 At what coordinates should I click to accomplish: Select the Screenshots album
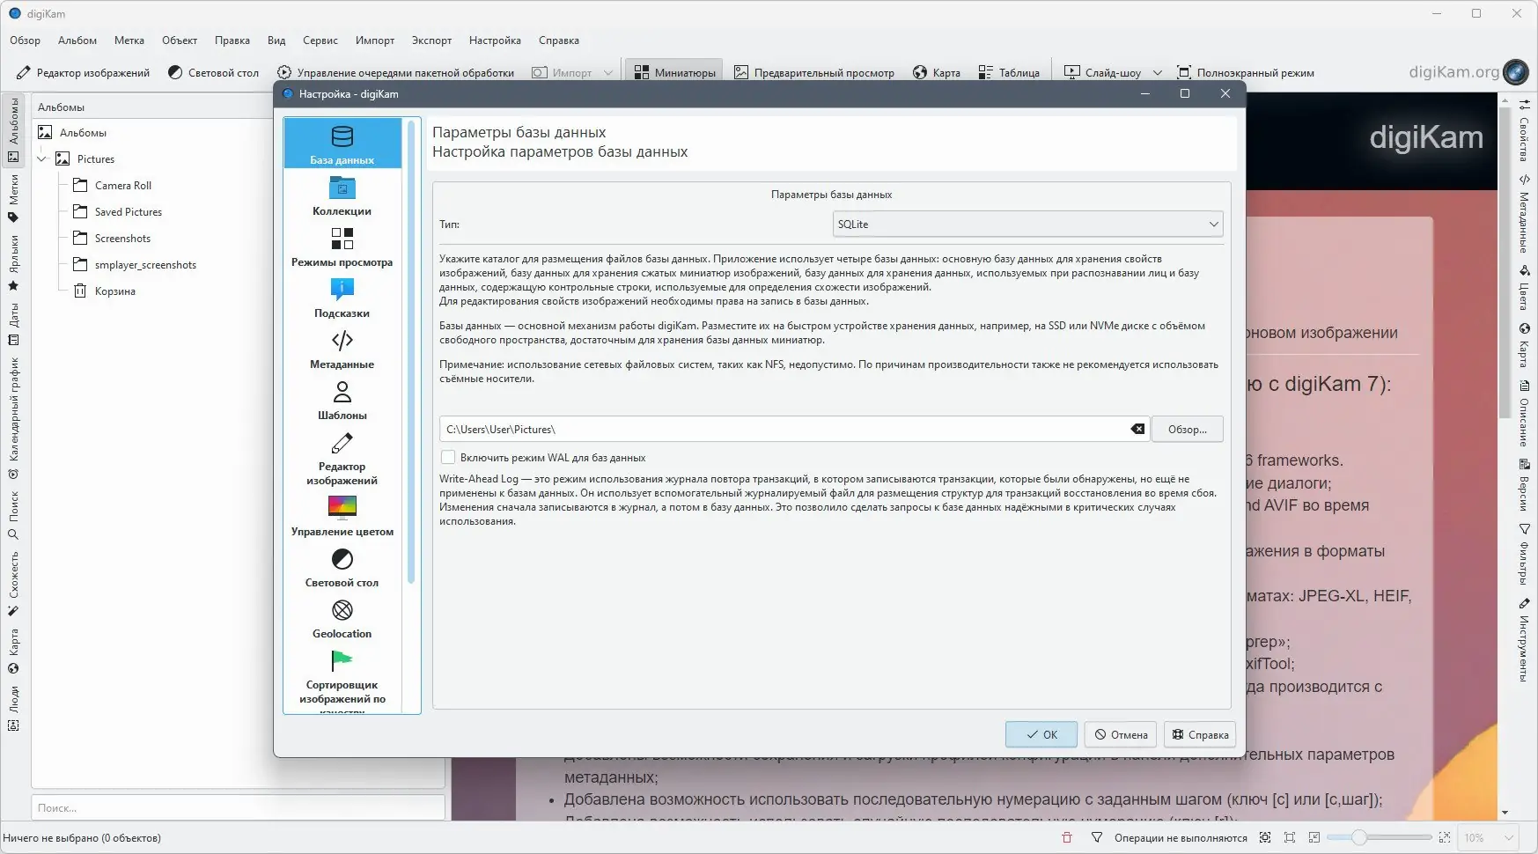pyautogui.click(x=122, y=239)
